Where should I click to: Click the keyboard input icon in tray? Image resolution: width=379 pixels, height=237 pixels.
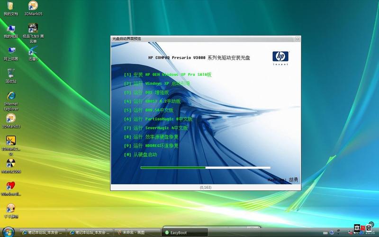pyautogui.click(x=325, y=233)
